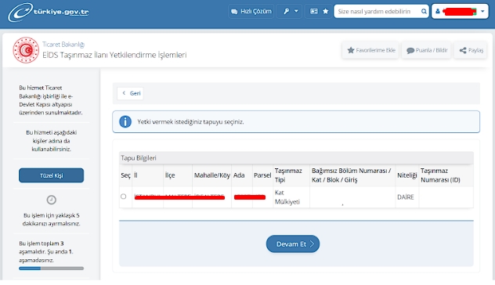Open the türkiye.gov.tr home logo
The width and height of the screenshot is (495, 285).
tap(49, 12)
